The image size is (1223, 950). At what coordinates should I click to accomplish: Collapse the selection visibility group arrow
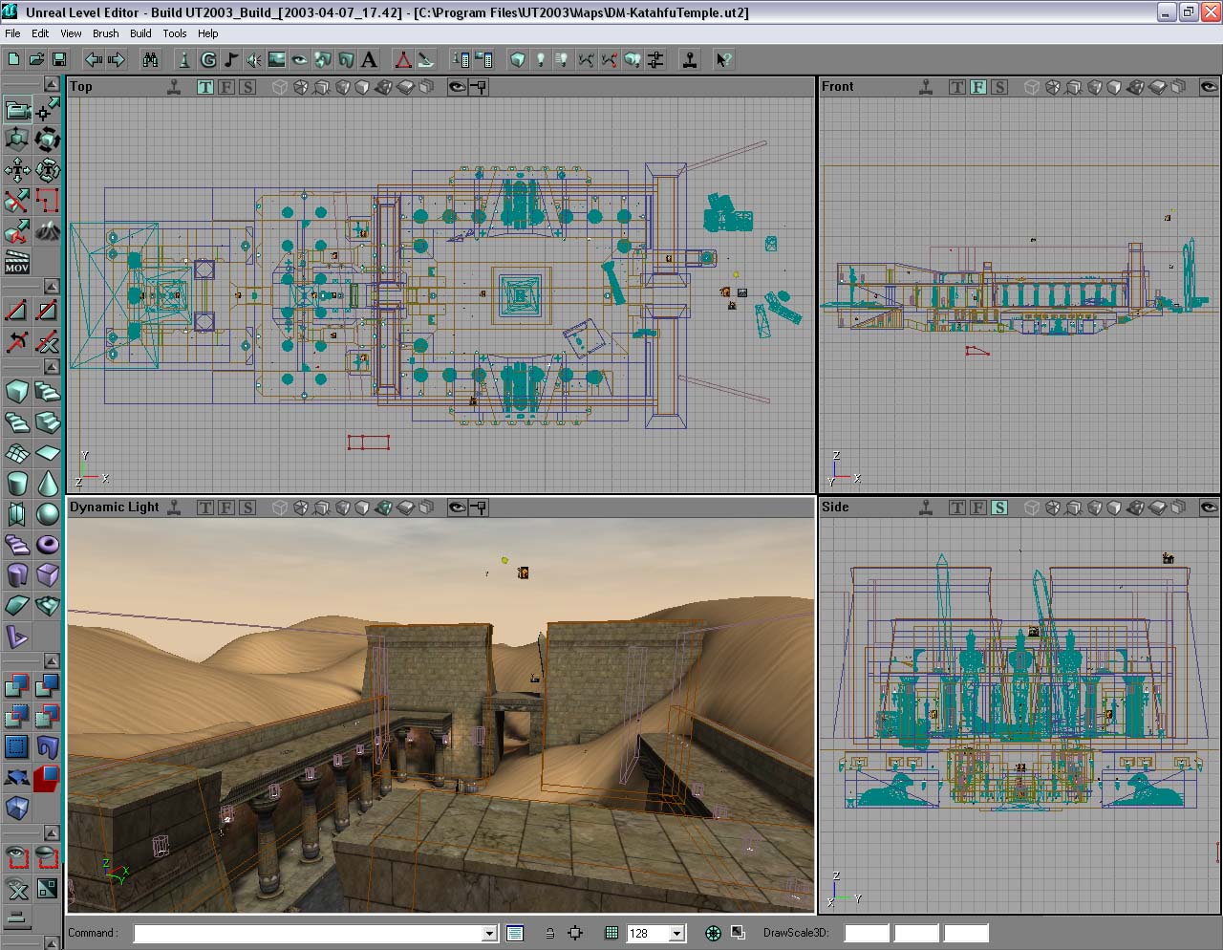click(52, 833)
